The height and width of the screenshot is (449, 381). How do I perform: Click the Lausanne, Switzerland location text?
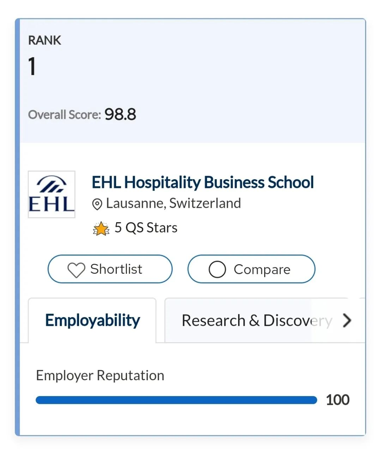173,204
